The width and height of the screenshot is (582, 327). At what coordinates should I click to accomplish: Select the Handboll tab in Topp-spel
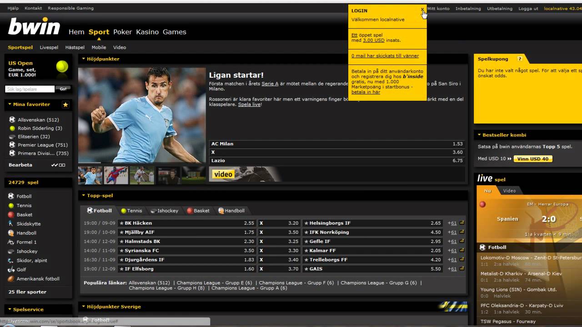pos(231,211)
